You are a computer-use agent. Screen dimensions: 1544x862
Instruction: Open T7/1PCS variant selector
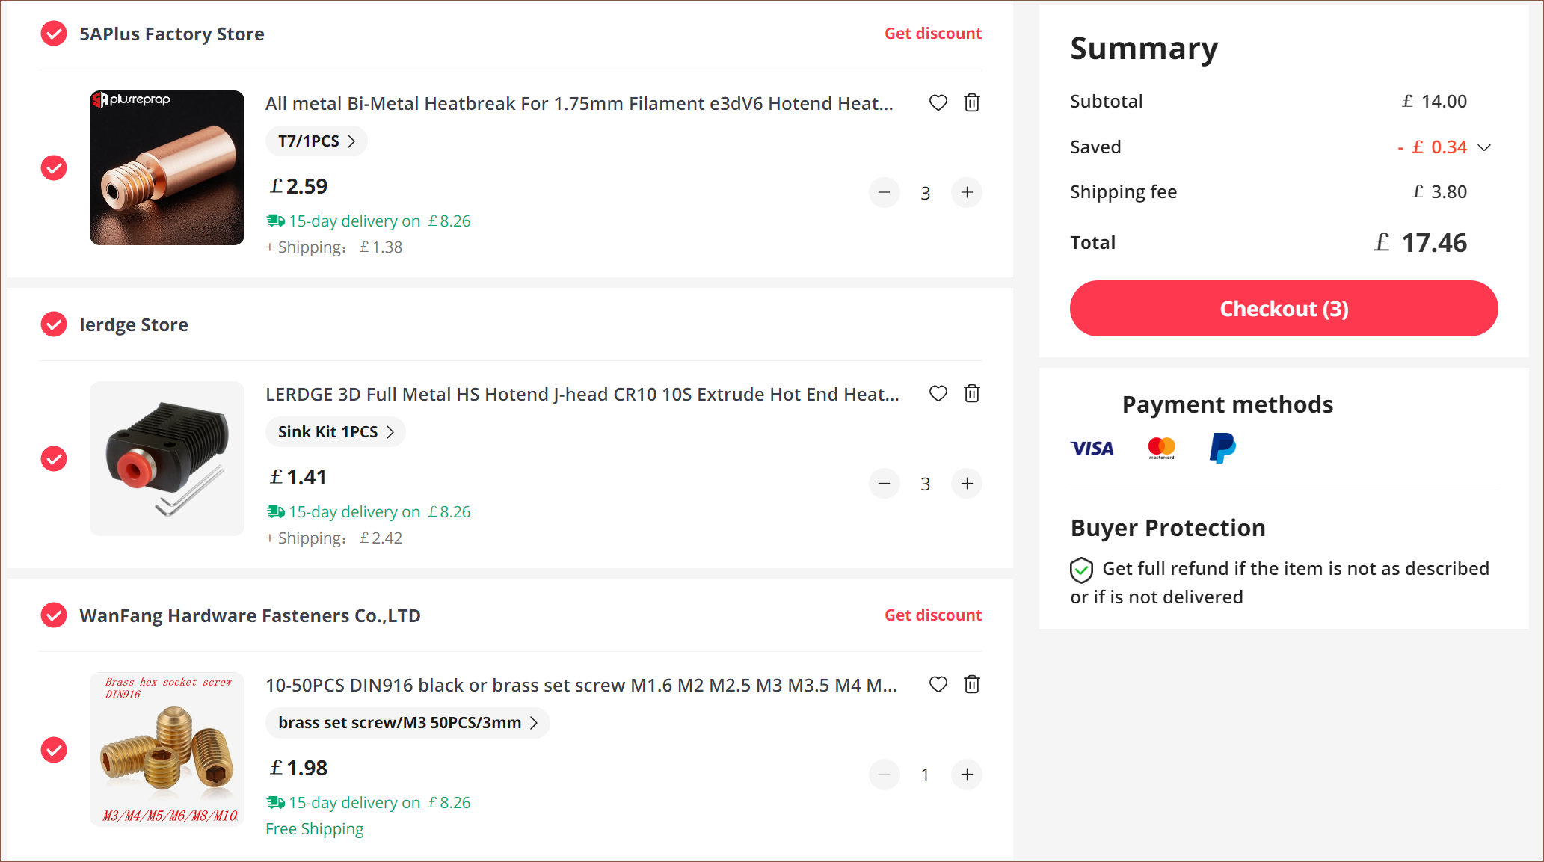(x=316, y=141)
